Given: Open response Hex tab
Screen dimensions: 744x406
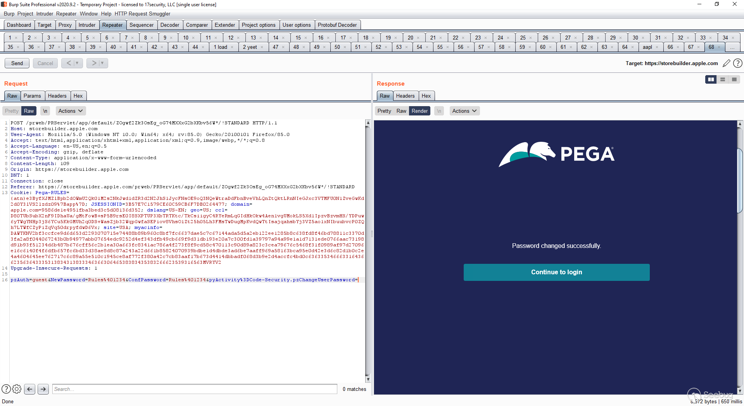Looking at the screenshot, I should click(426, 96).
